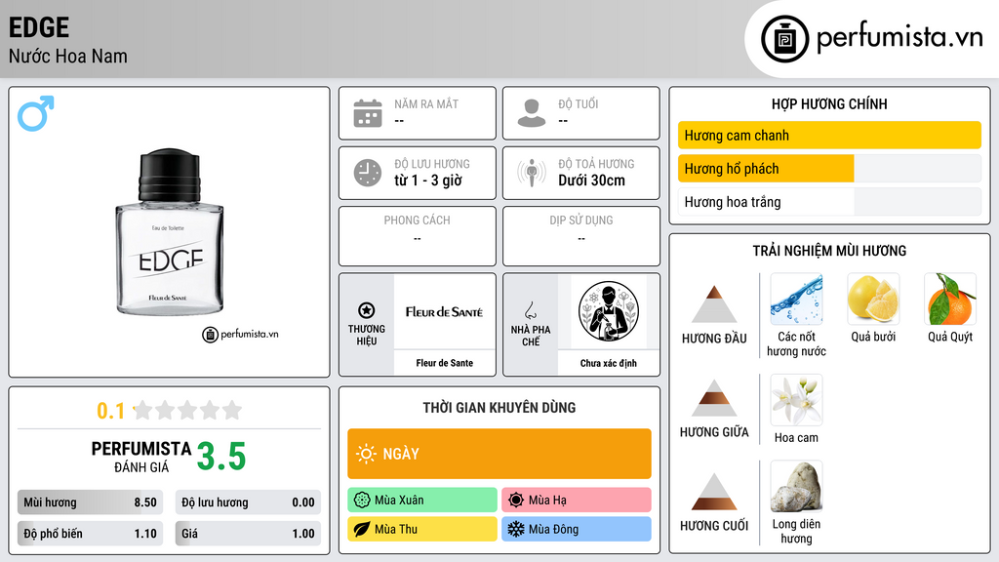This screenshot has height=562, width=999.
Task: Click the small perfumista.vn watermark under bottle
Action: click(240, 334)
